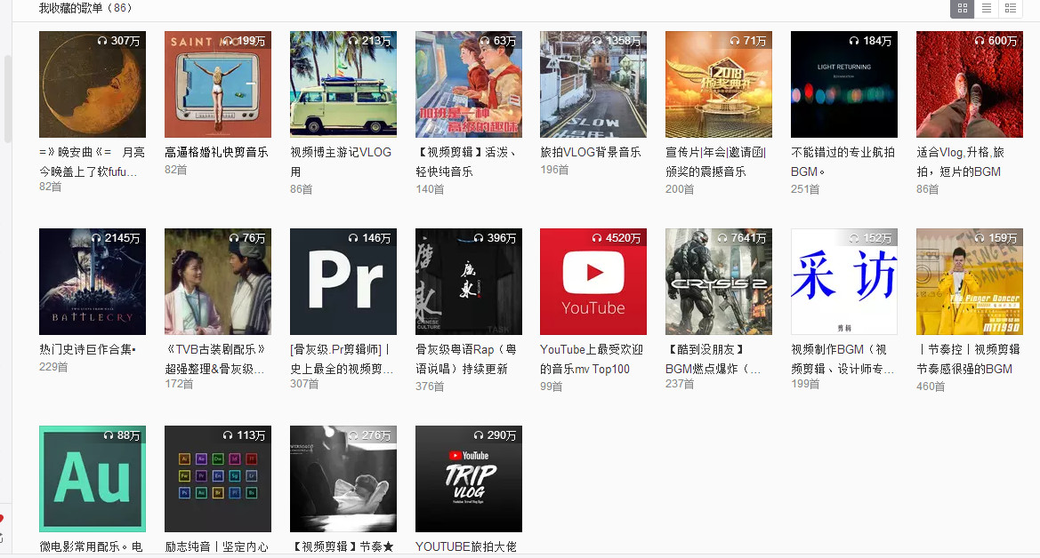Image resolution: width=1040 pixels, height=558 pixels.
Task: Open YouTube上最受欢迎的音乐mv Top100 playlist
Action: click(x=592, y=358)
